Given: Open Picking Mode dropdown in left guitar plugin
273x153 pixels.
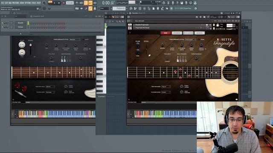Looking at the screenshot, I should [x=50, y=92].
